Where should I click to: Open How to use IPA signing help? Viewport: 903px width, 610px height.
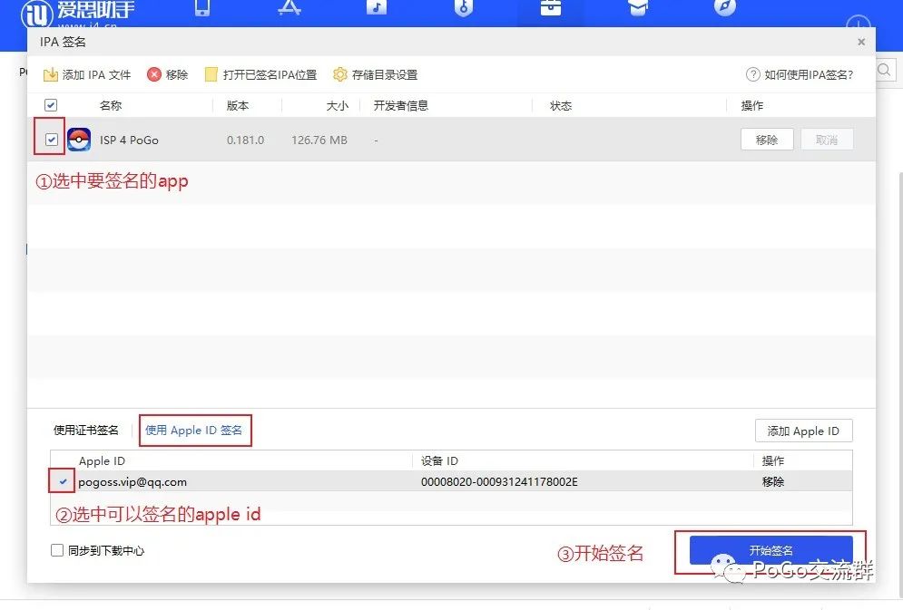point(800,74)
